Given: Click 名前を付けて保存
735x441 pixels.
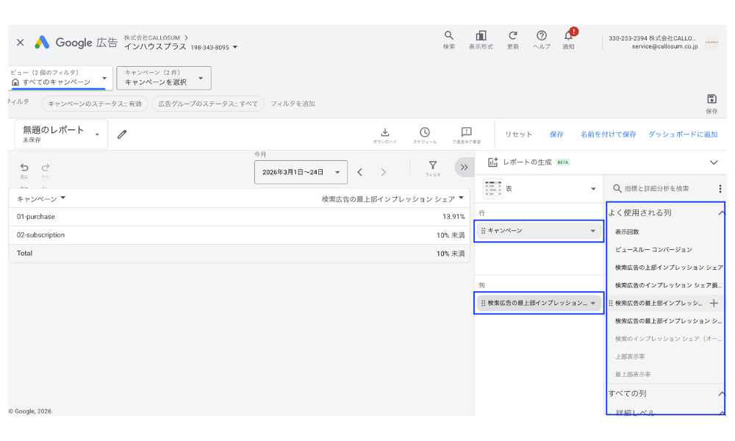Looking at the screenshot, I should (x=608, y=135).
